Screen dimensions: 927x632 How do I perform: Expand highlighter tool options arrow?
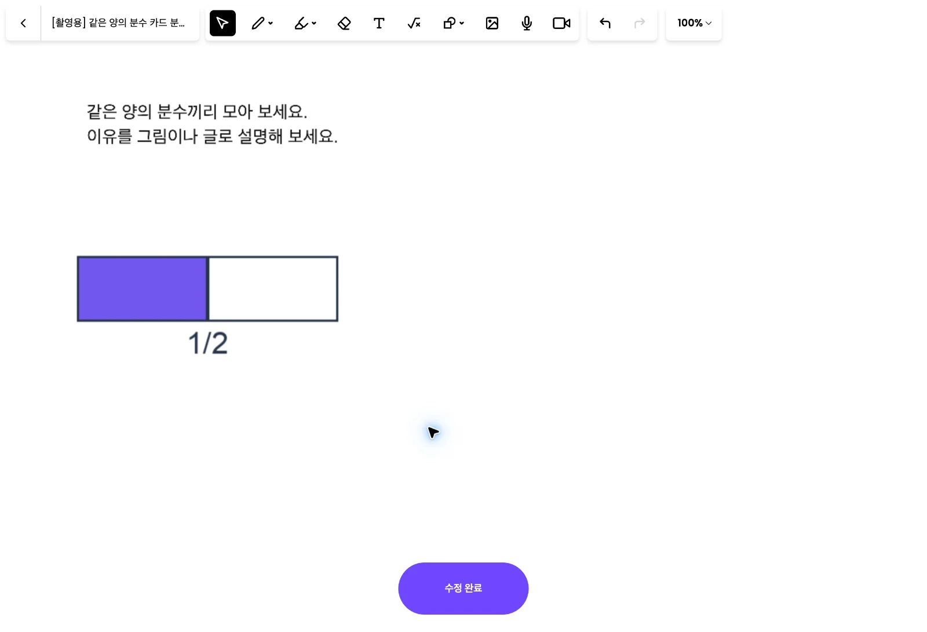314,23
